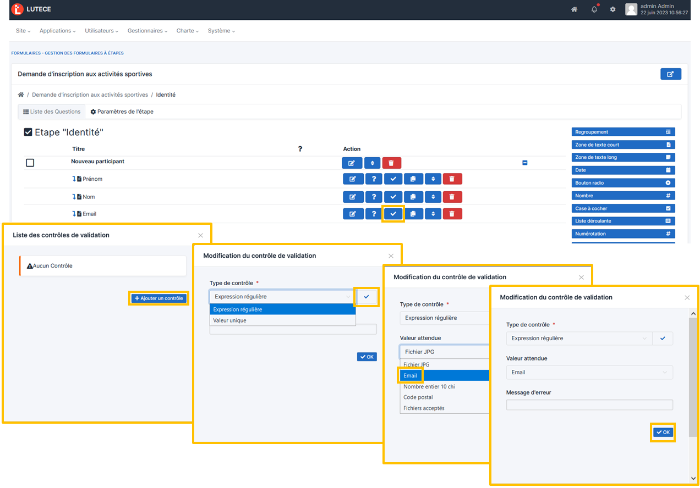Open validation controls for the Email question
700x488 pixels.
click(393, 213)
